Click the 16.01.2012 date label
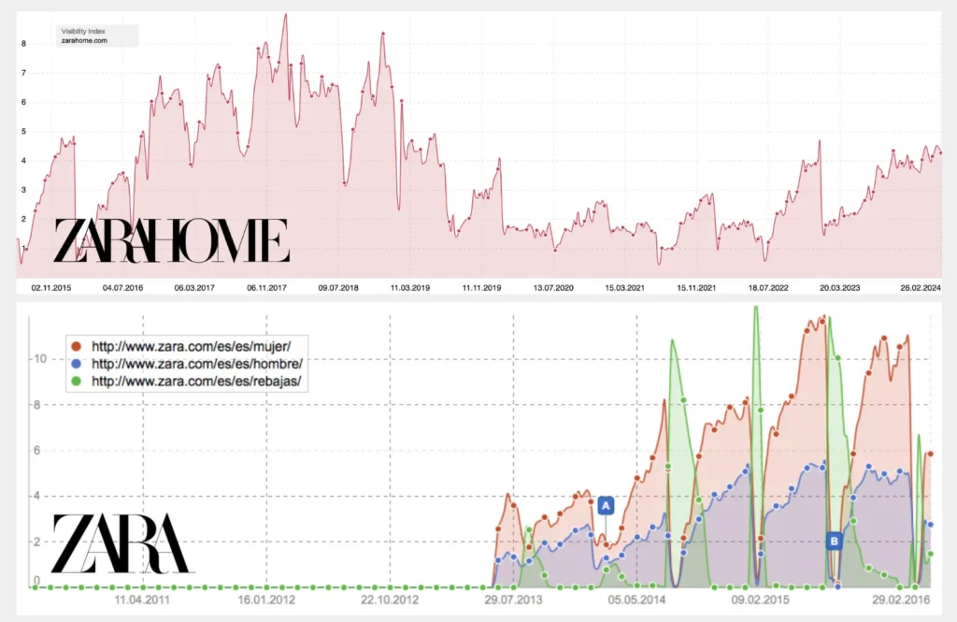Screen dimensions: 957x622 coord(266,600)
